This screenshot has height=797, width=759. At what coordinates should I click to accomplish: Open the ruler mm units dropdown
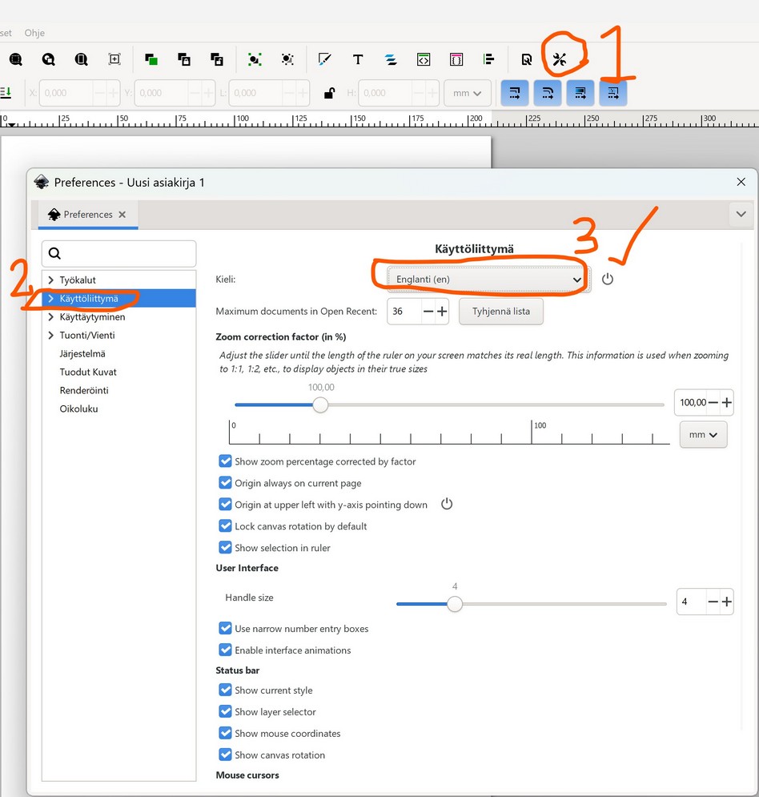click(703, 435)
